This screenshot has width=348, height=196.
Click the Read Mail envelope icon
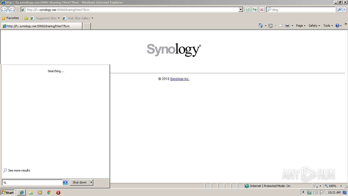point(281,26)
